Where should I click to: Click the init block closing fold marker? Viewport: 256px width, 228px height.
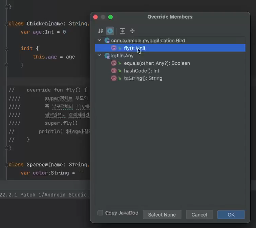(x=6, y=65)
